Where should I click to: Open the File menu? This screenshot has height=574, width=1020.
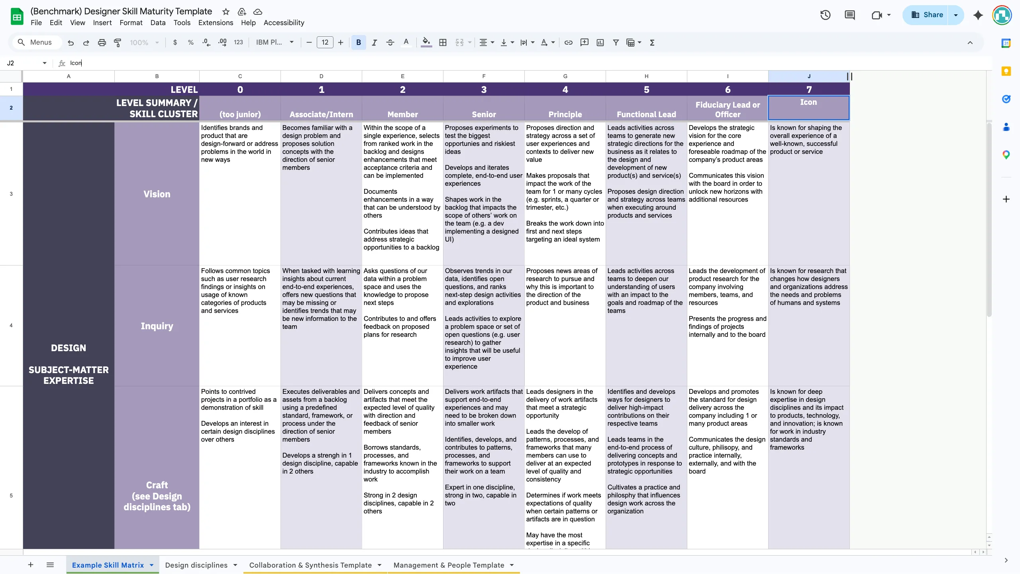coord(36,23)
